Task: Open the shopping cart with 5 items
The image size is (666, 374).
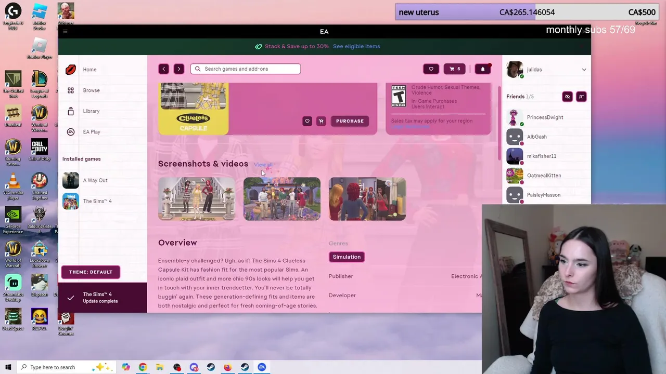Action: pyautogui.click(x=454, y=69)
